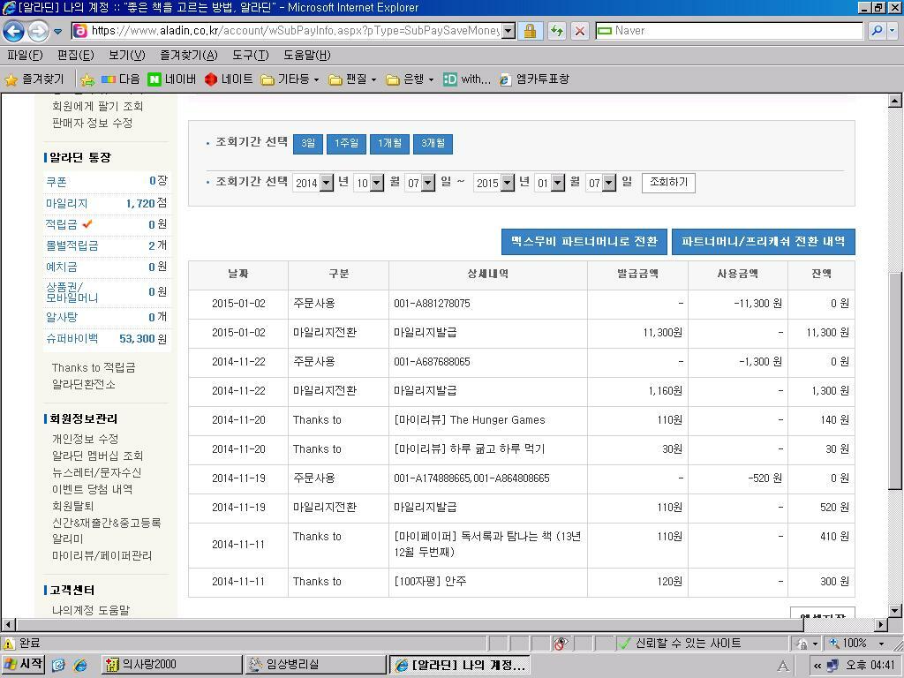Switch to the 의사랑2000 taskbar window
The width and height of the screenshot is (904, 678).
click(171, 665)
